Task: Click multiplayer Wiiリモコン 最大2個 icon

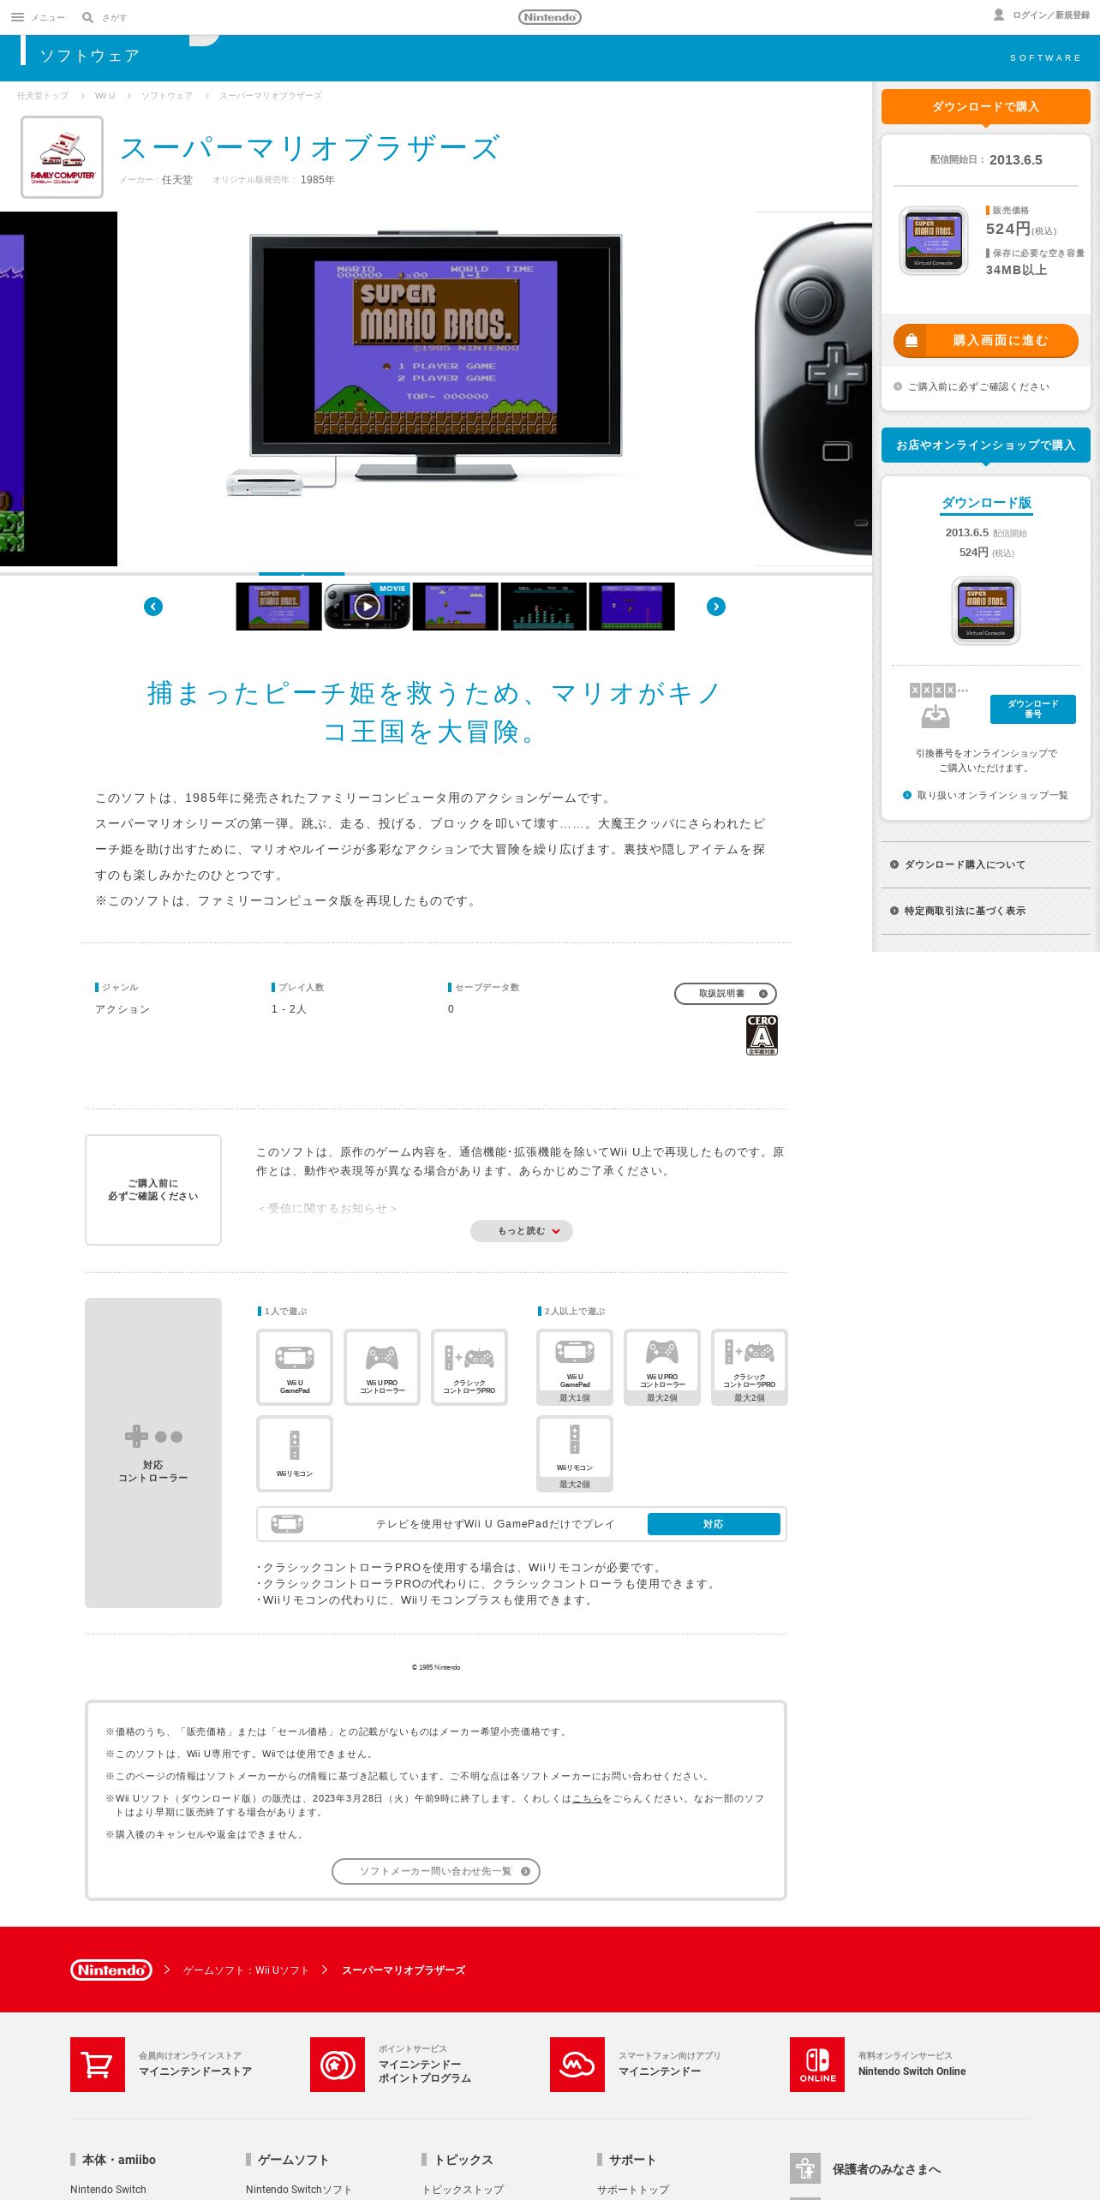Action: [x=575, y=1454]
